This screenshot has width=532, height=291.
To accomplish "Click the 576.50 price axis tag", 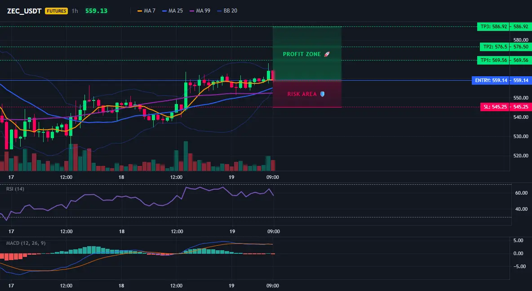I will tap(521, 47).
